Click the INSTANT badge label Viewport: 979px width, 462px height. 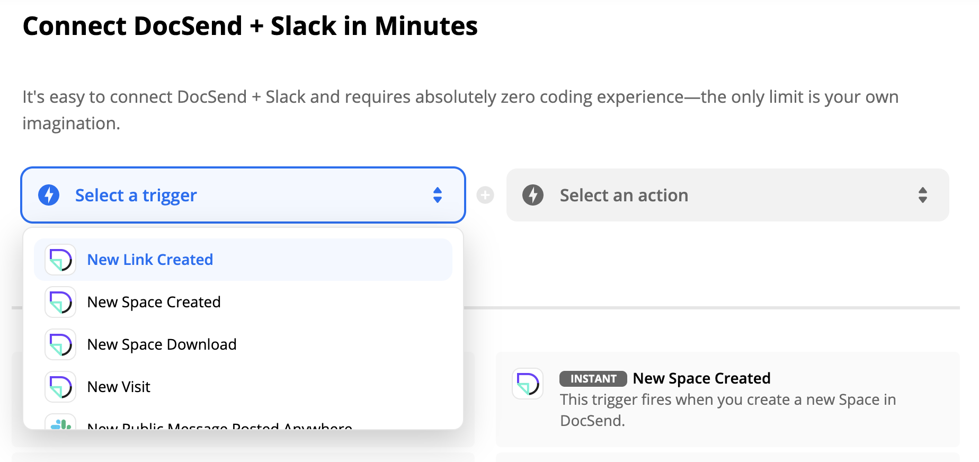(593, 379)
